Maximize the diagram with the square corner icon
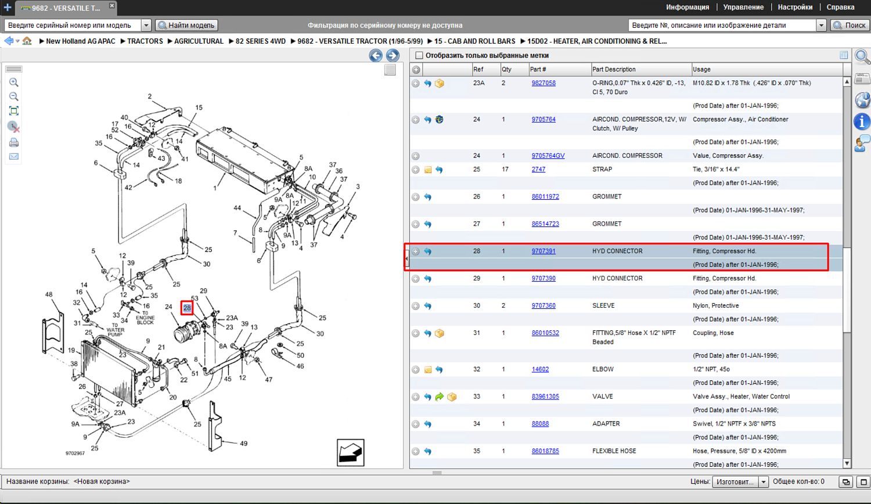The height and width of the screenshot is (504, 871). [390, 70]
